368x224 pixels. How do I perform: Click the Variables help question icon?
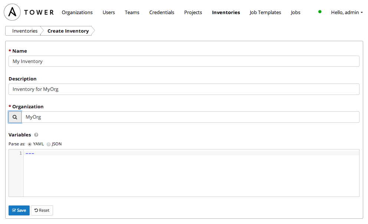click(36, 135)
